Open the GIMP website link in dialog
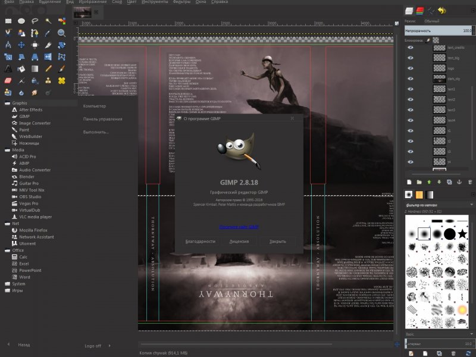The height and width of the screenshot is (357, 476). (x=239, y=227)
